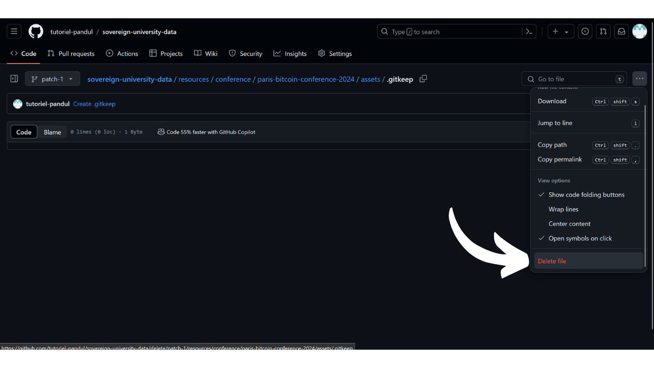Click the user profile avatar

click(x=640, y=32)
